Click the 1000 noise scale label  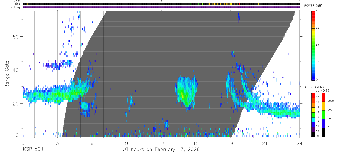coord(329,110)
